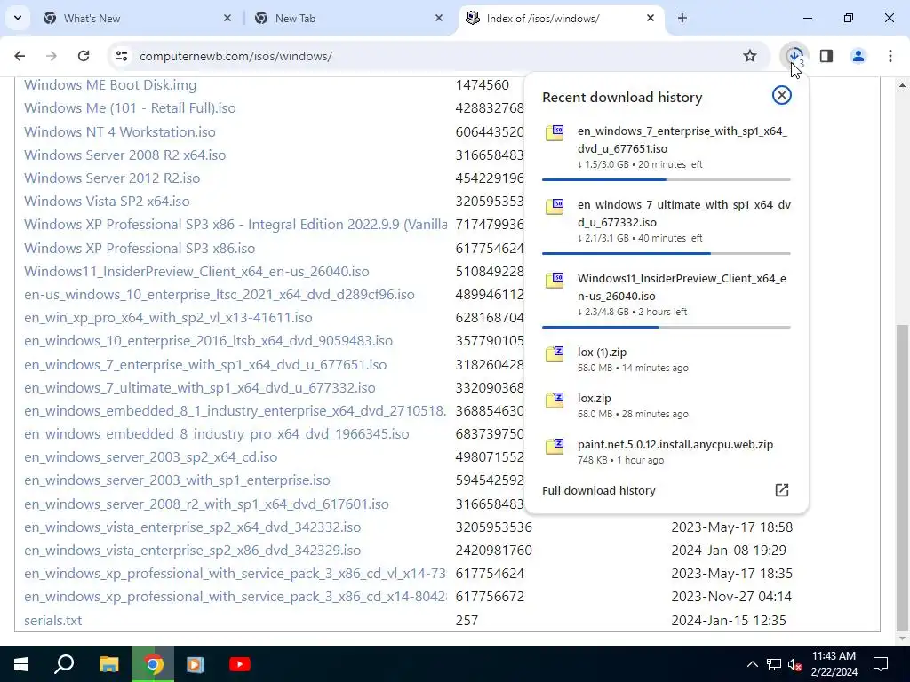Viewport: 910px width, 682px height.
Task: Open the media player taskbar icon
Action: (x=196, y=664)
